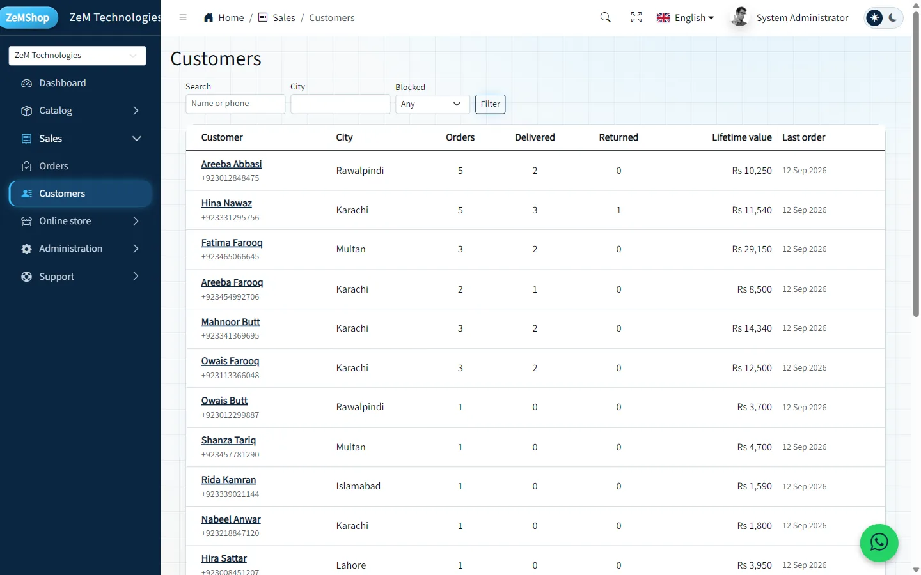Click the Orders column header

(x=460, y=137)
